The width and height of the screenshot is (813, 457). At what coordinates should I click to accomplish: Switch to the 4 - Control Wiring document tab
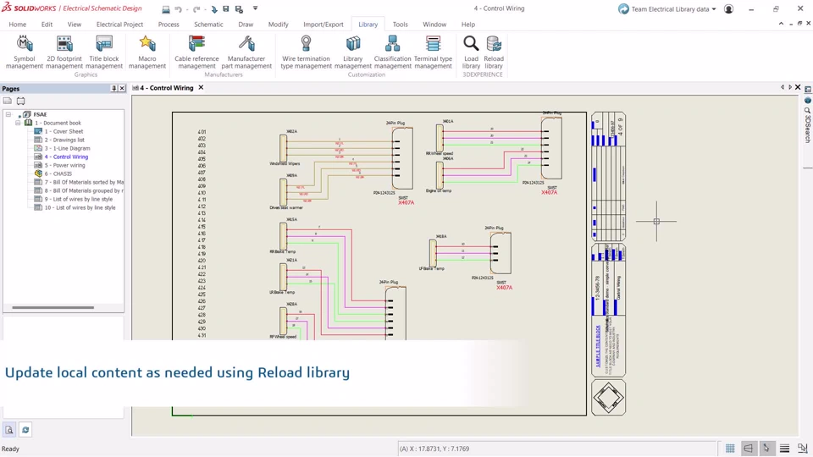coord(166,88)
